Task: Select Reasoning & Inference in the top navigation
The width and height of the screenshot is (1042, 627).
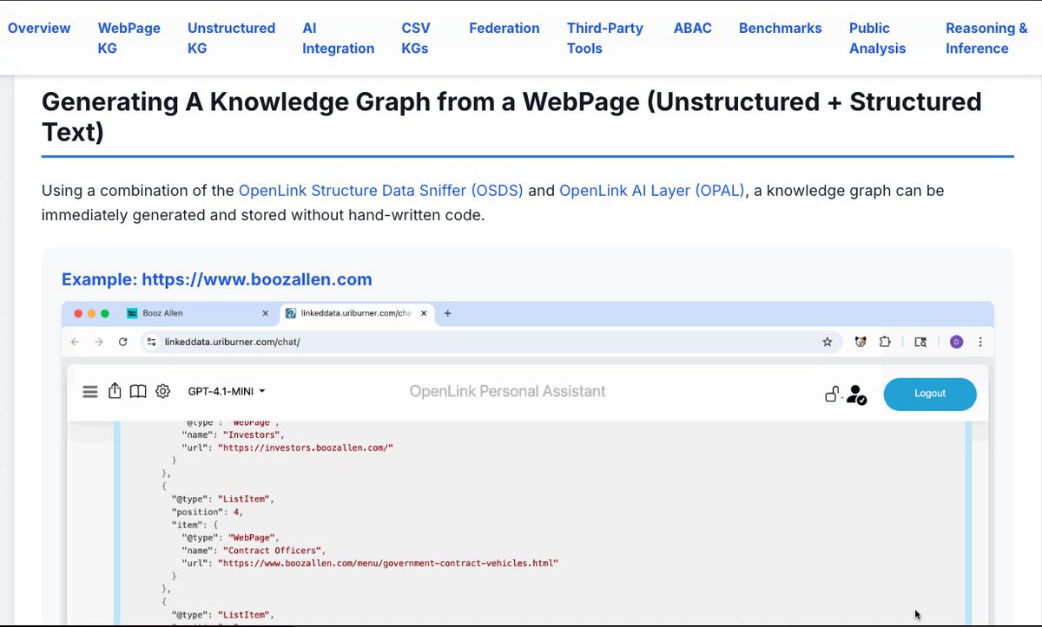Action: tap(986, 38)
